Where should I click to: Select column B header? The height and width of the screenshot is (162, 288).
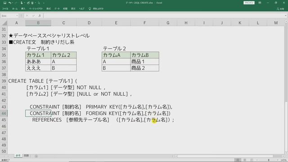click(x=38, y=23)
